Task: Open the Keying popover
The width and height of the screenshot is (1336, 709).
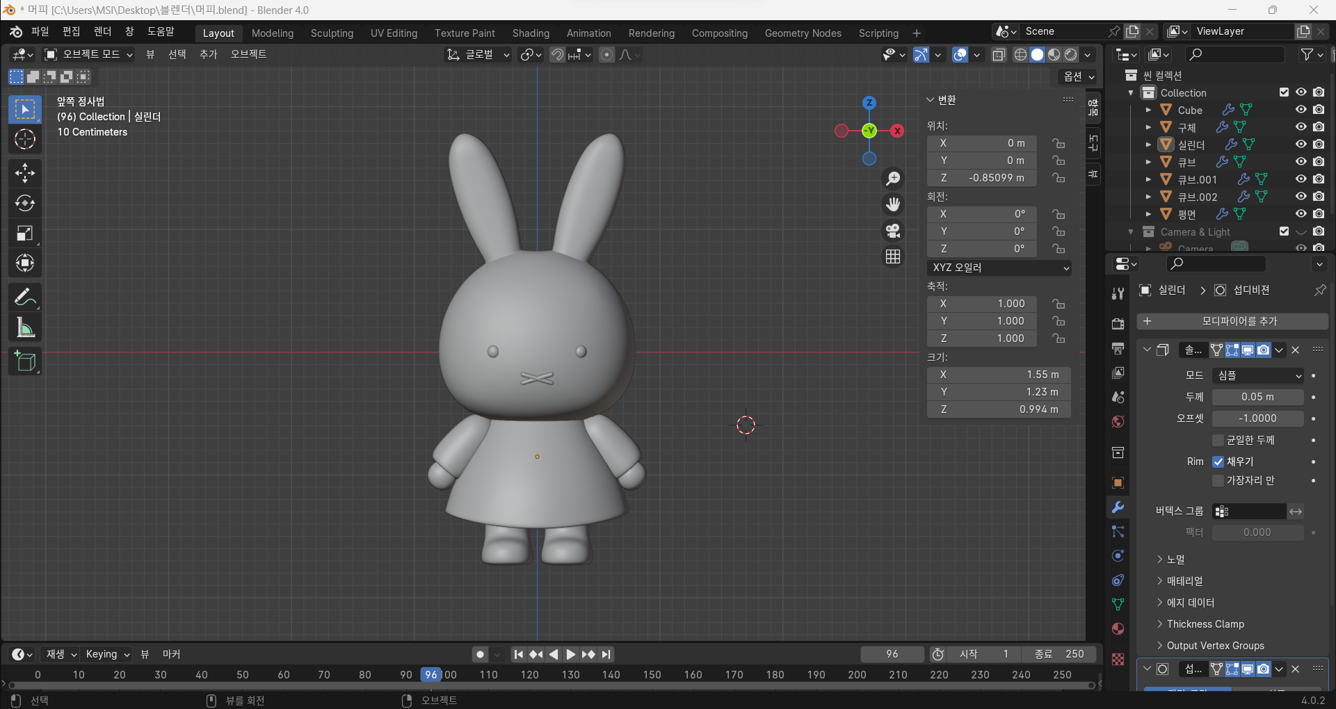Action: pos(107,654)
